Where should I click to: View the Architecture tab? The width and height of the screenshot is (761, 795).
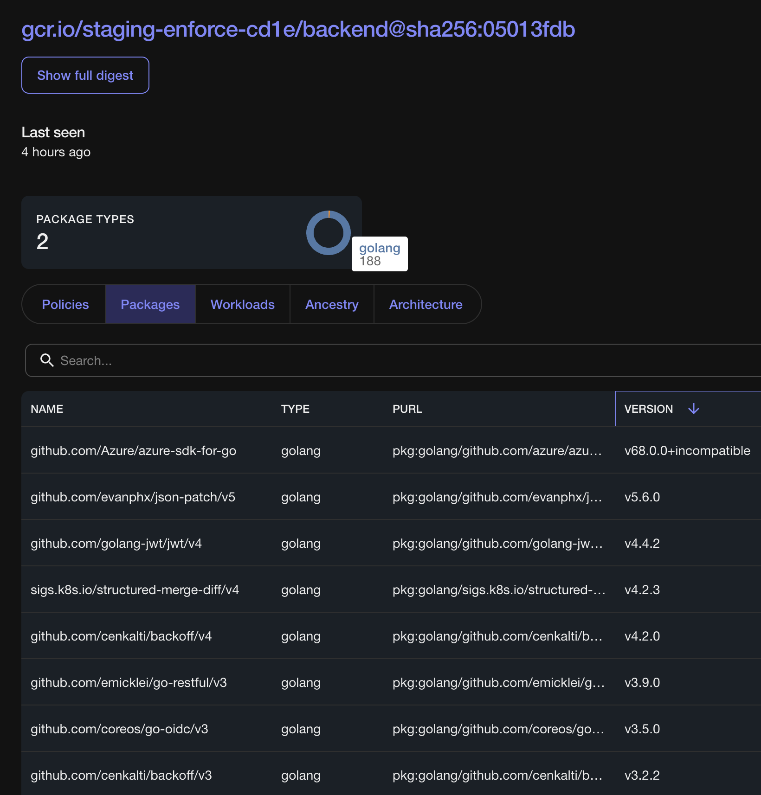tap(426, 304)
